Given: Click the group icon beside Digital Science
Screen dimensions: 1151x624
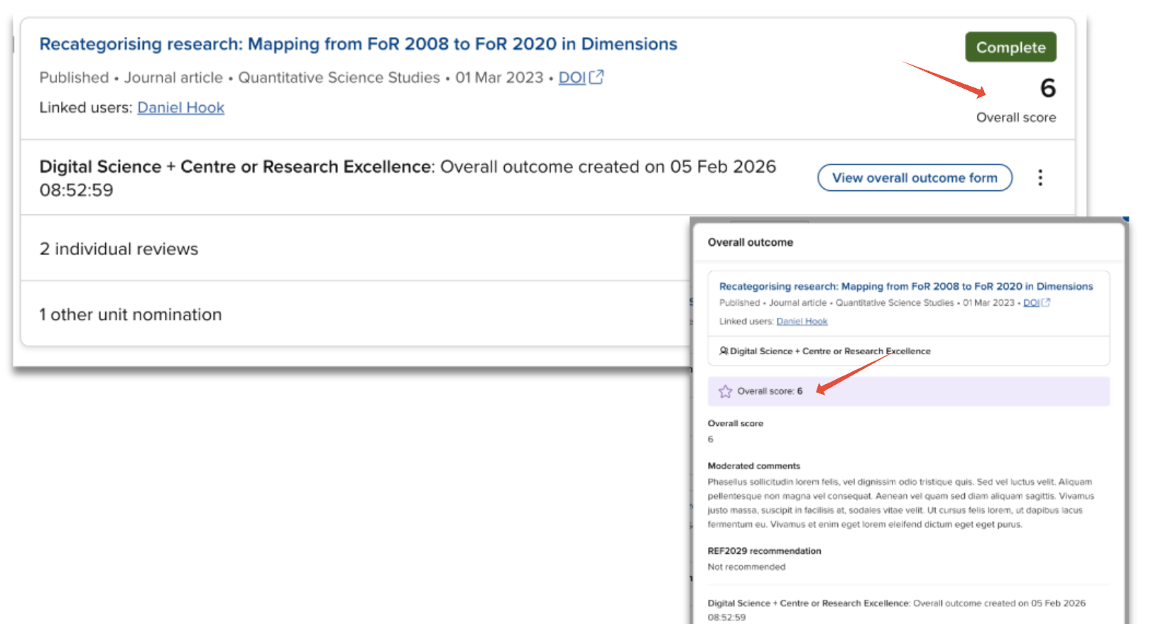Looking at the screenshot, I should pyautogui.click(x=724, y=351).
